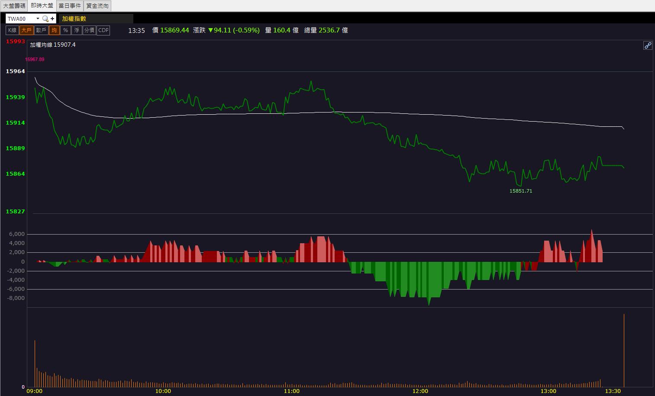Expand the TWA00 symbol dropdown arrow
655x396 pixels.
pos(38,19)
